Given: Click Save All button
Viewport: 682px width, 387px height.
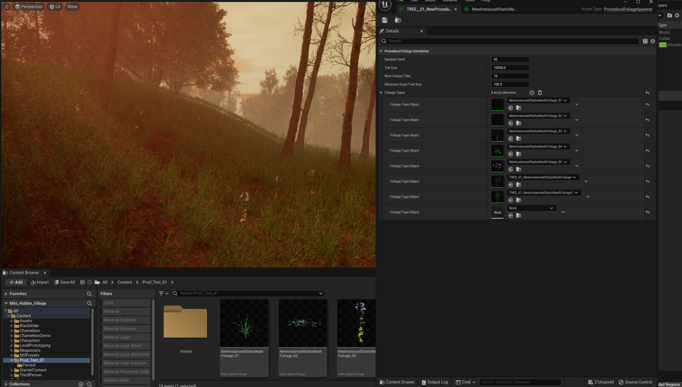Looking at the screenshot, I should point(65,282).
